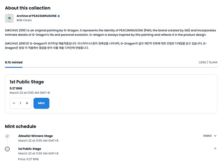223x163 pixels.
Task: Click the BNB Chain label
Action: pyautogui.click(x=24, y=20)
